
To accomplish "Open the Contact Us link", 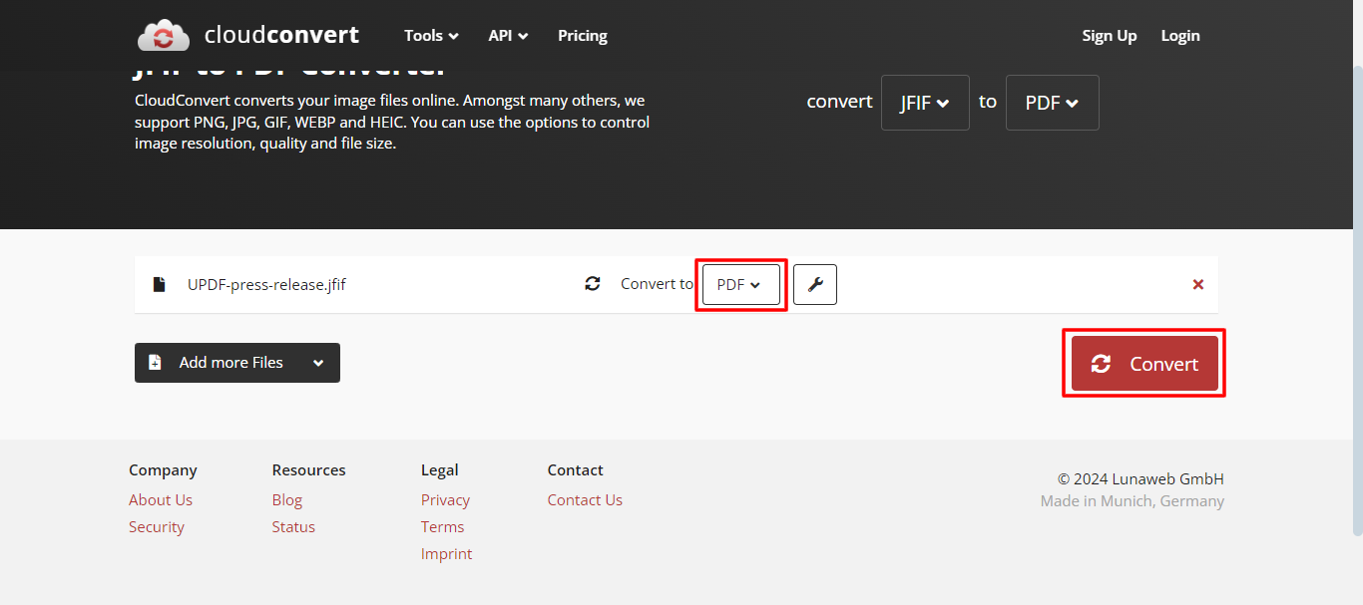I will [x=585, y=499].
